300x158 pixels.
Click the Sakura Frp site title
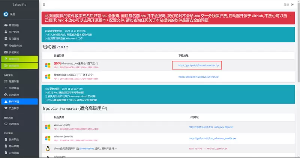point(19,5)
